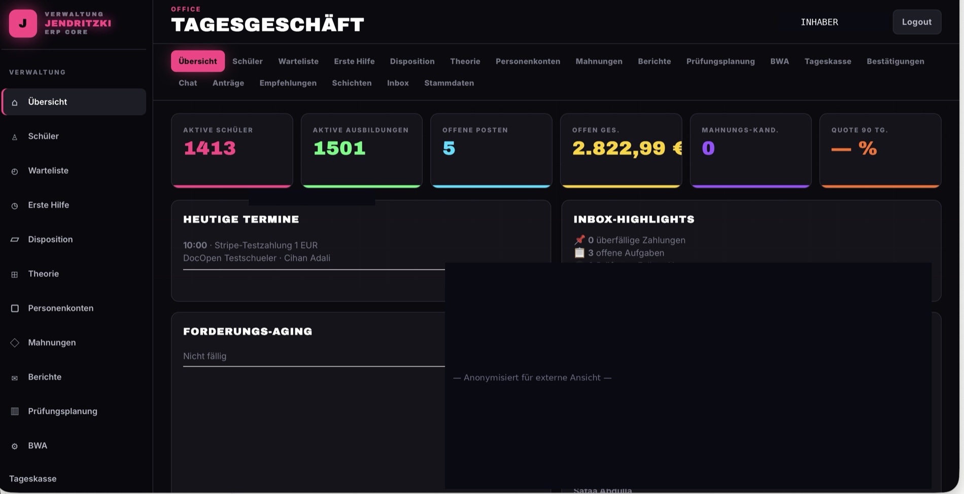Click the calendar icon beside Prüfungsplanung

(x=15, y=411)
